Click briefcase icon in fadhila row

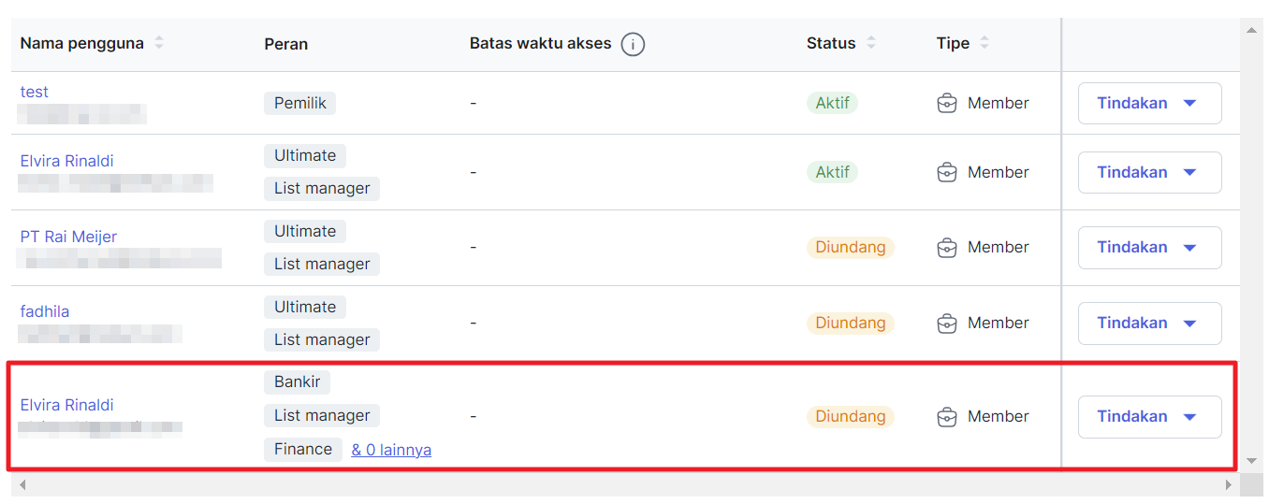[947, 324]
